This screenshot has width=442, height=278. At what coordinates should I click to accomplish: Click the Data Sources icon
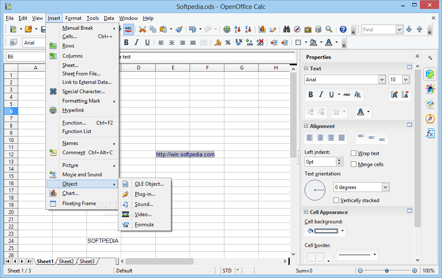coord(318,29)
